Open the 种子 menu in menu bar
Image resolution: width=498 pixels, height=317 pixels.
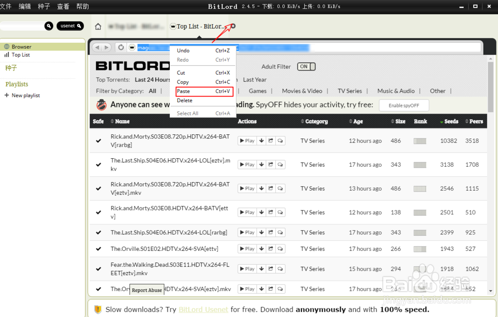coord(44,6)
